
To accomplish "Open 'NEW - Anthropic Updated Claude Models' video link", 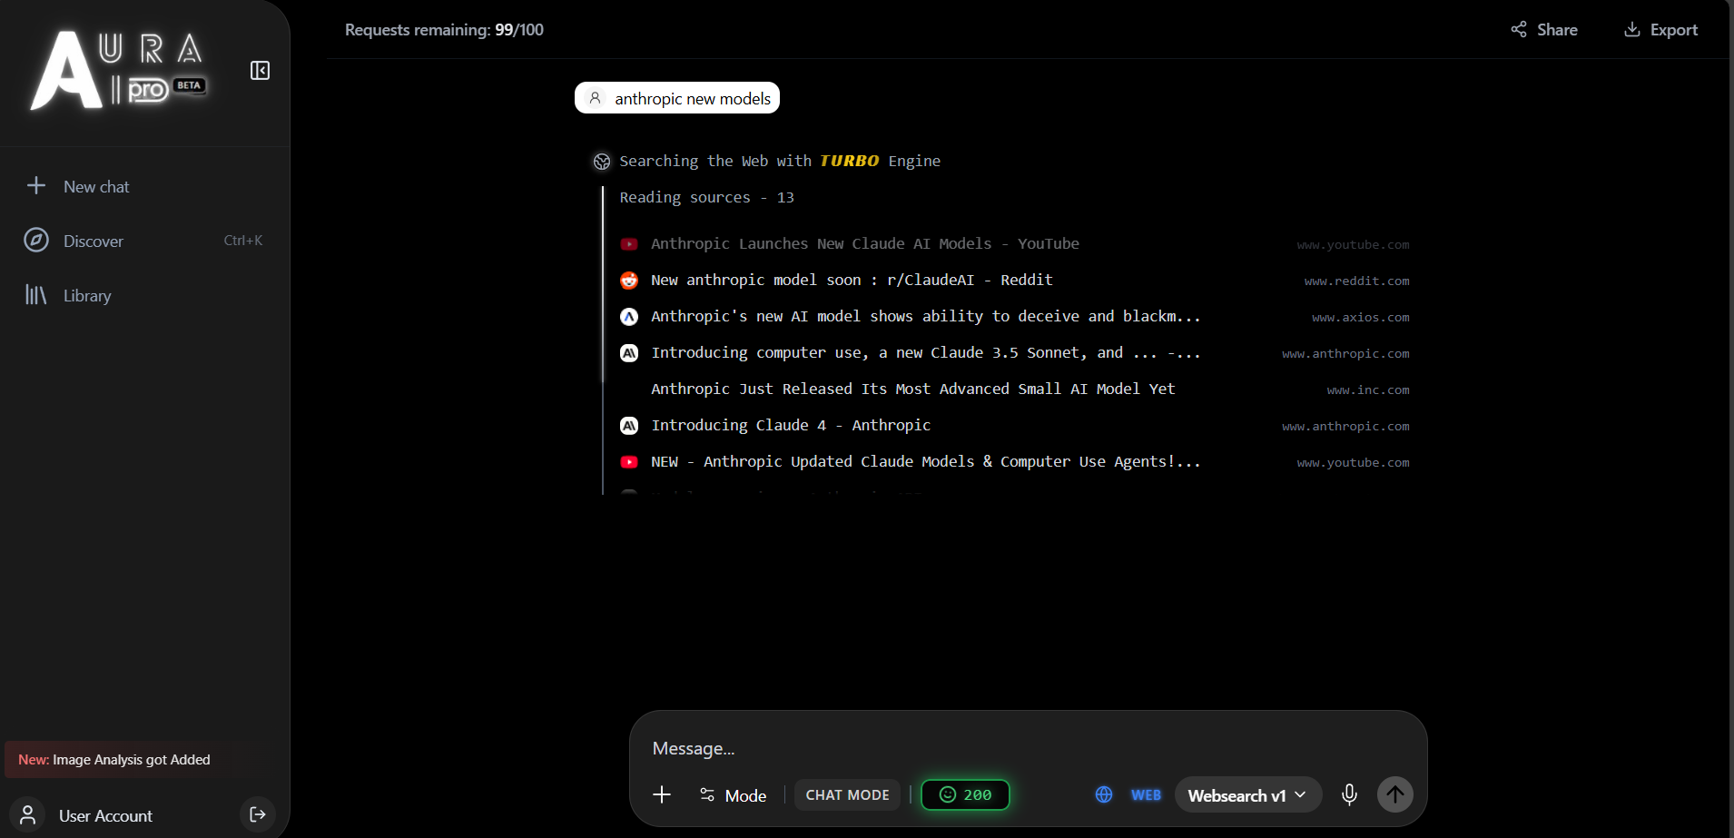I will click(926, 461).
